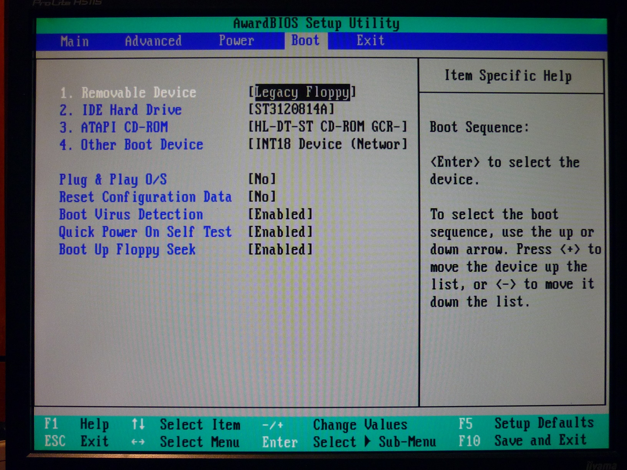Click the Boot Sequence help text
The height and width of the screenshot is (470, 627).
[x=479, y=127]
